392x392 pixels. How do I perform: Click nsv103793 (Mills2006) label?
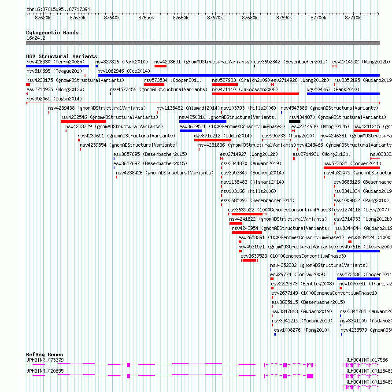point(248,108)
